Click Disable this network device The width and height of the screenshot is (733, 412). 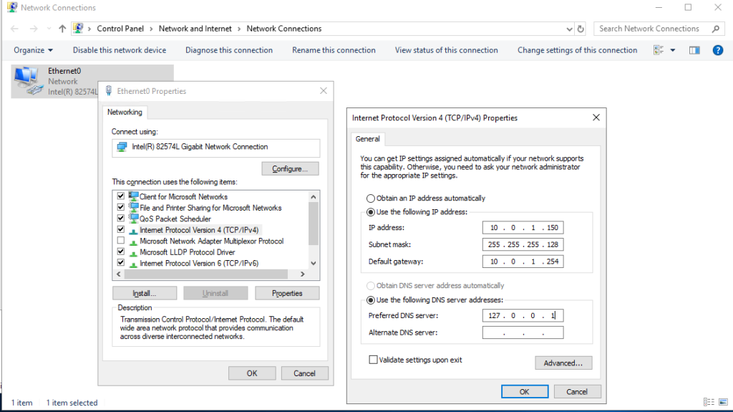[120, 50]
